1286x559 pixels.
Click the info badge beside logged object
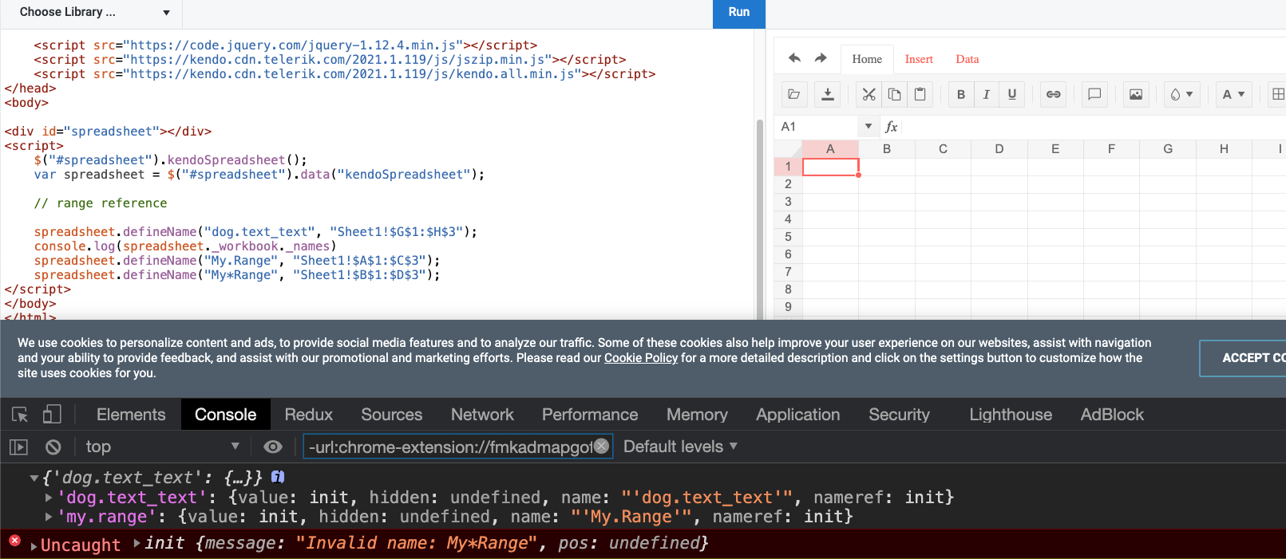(278, 477)
